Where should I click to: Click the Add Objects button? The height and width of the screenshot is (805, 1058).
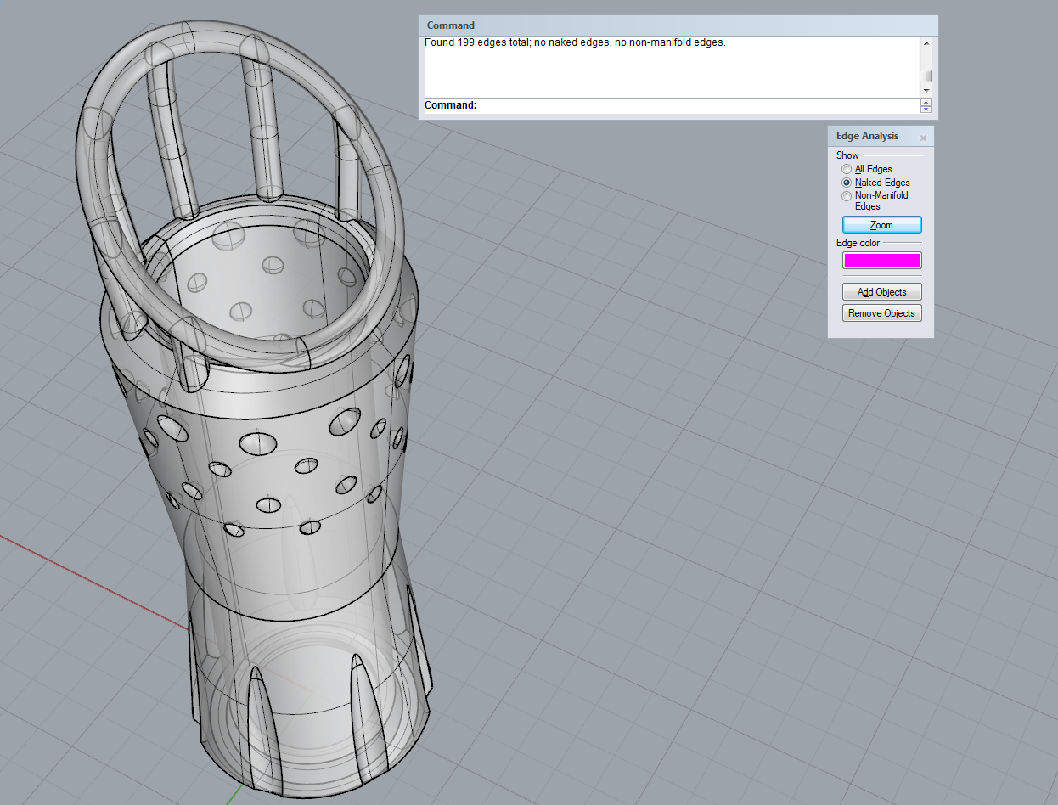[881, 292]
